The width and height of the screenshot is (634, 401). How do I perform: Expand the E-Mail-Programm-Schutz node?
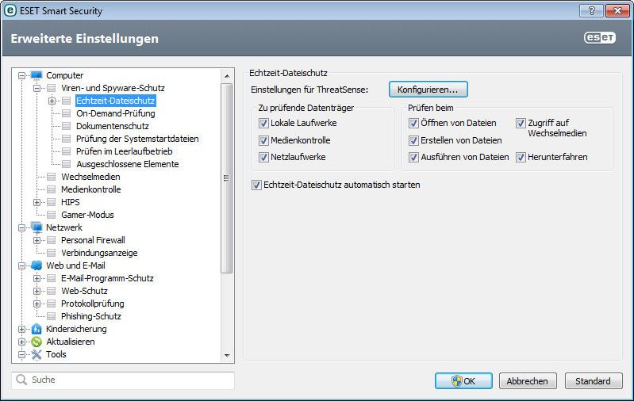point(37,278)
